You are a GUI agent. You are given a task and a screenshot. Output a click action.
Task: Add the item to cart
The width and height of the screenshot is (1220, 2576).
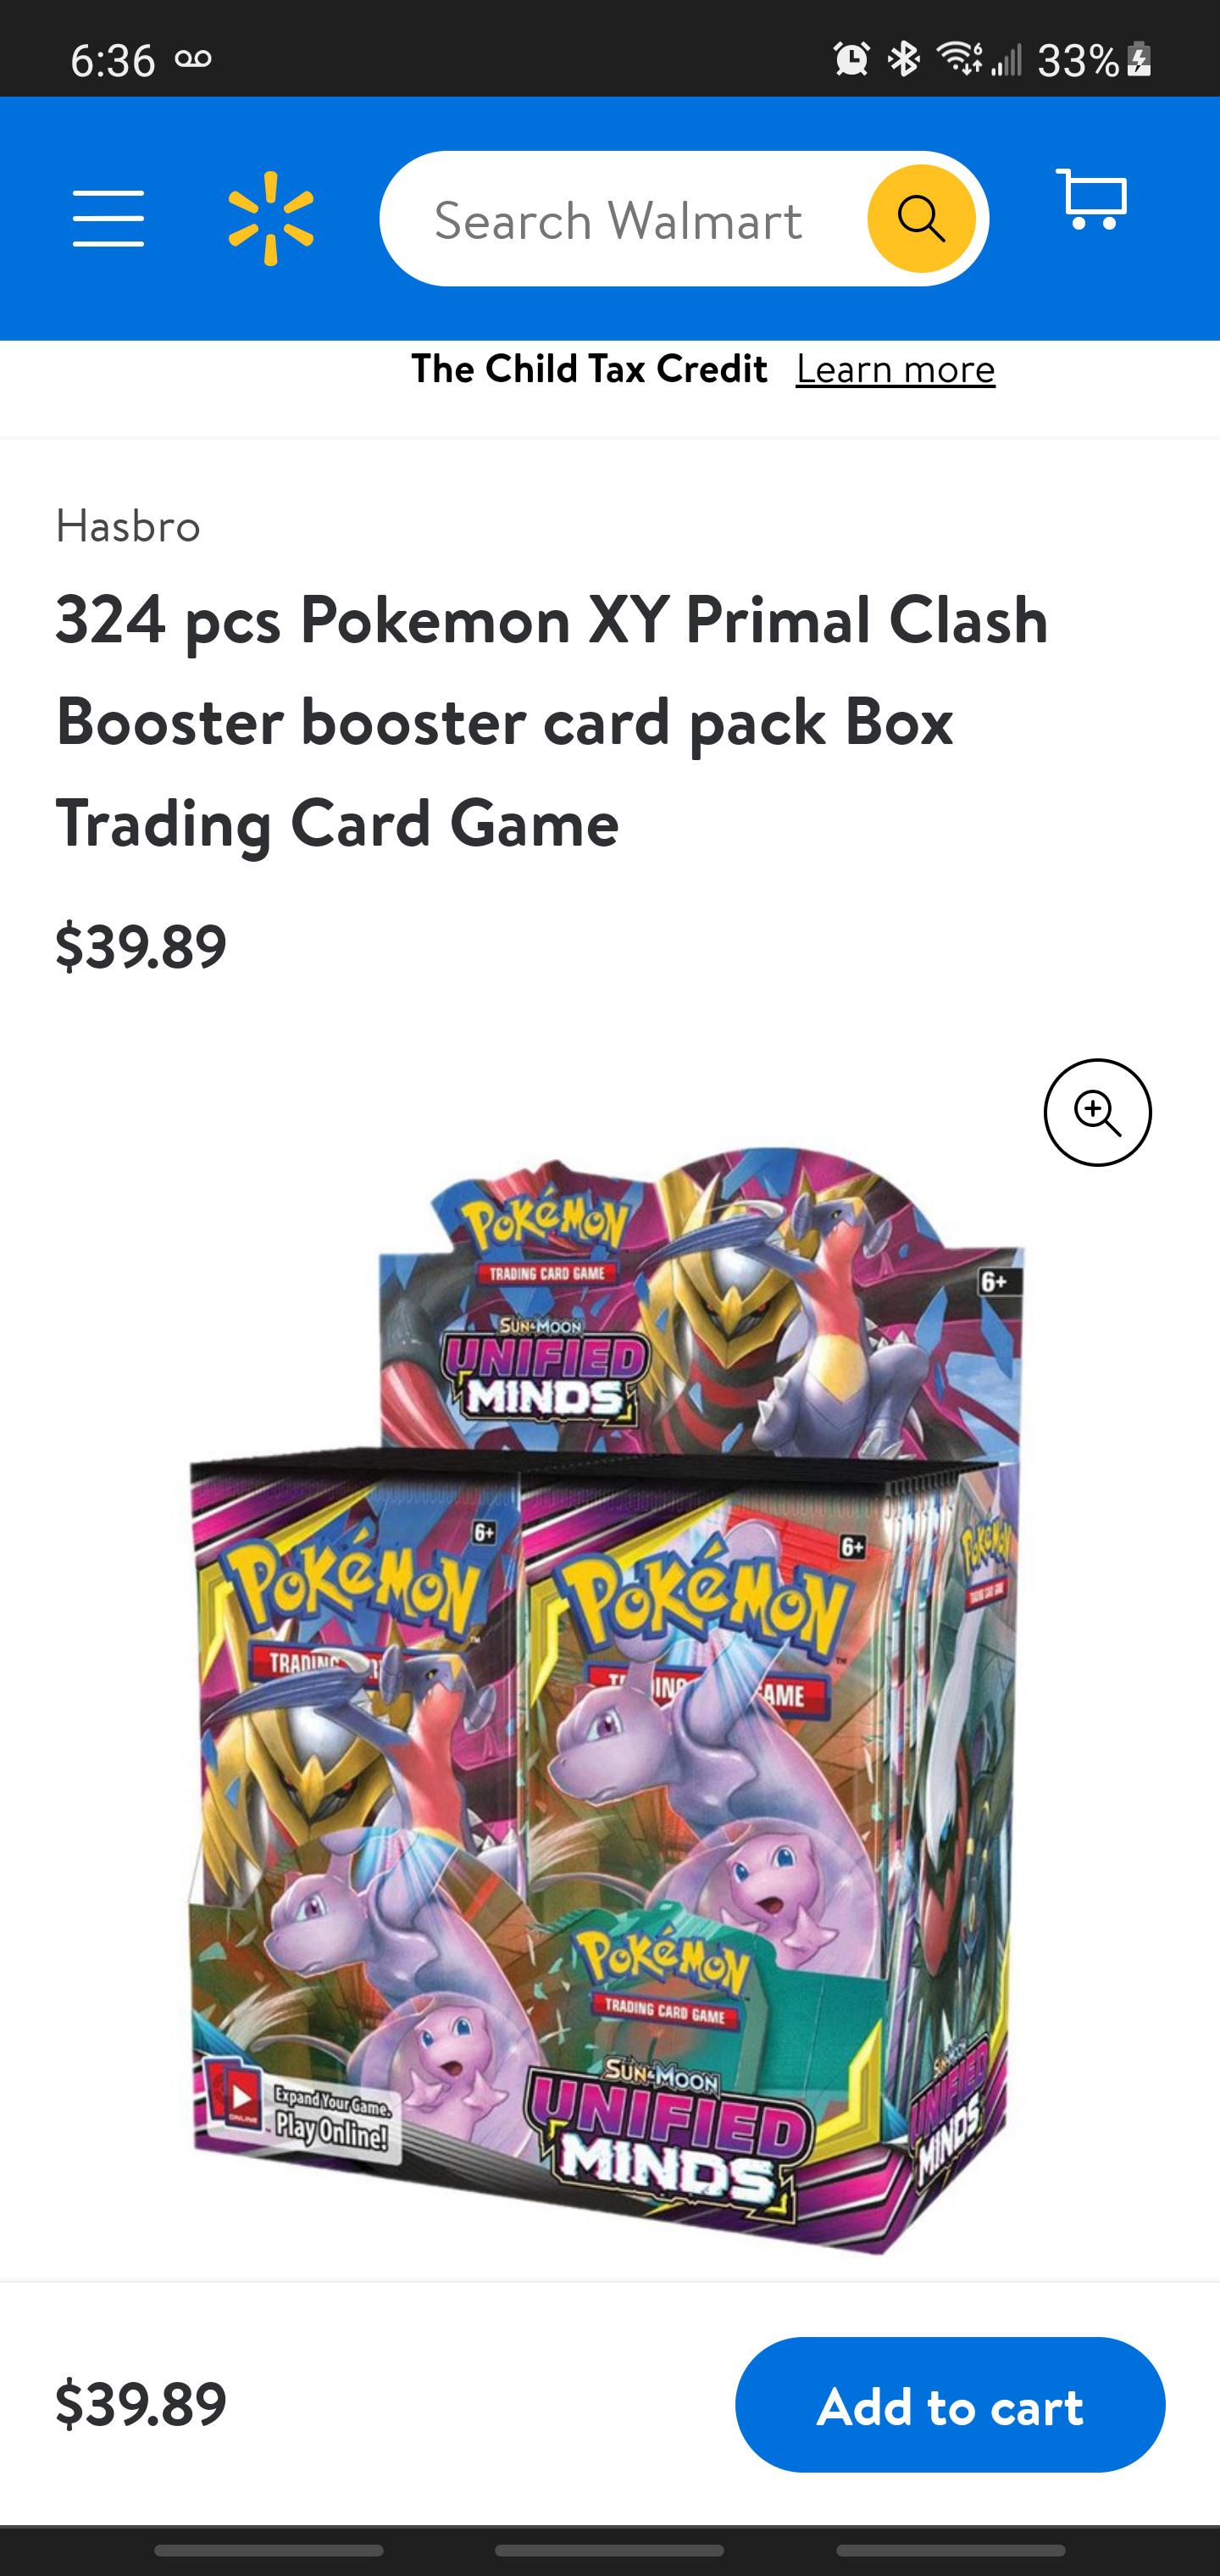950,2404
